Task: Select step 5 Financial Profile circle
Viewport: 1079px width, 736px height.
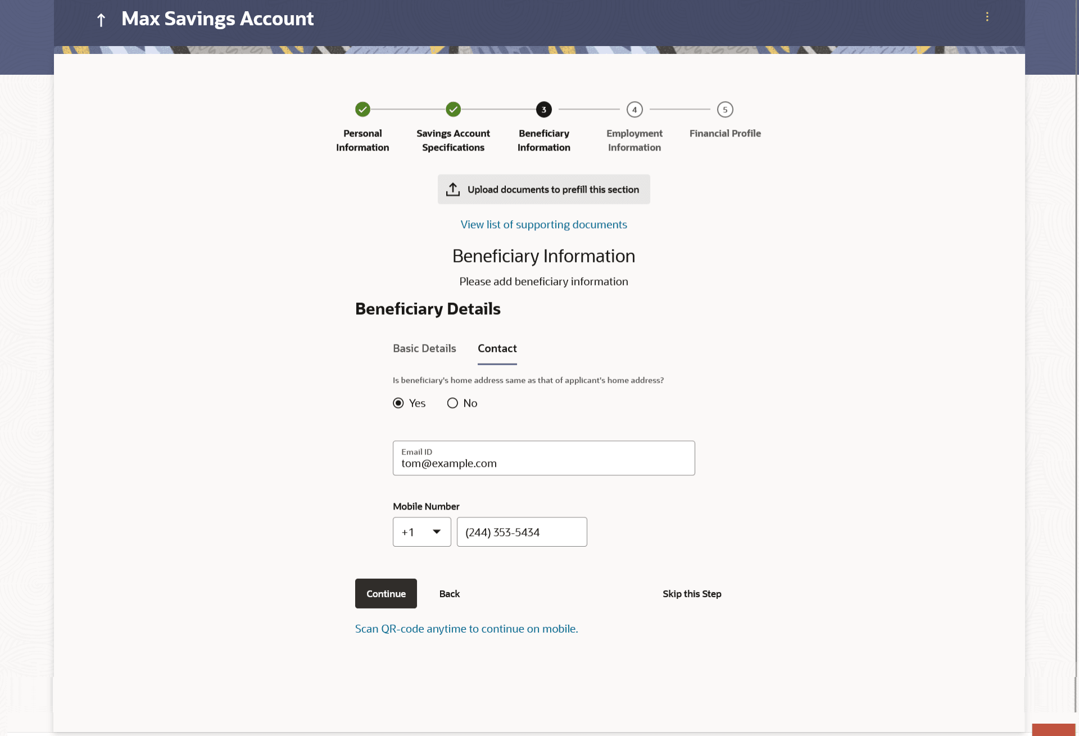Action: [x=725, y=110]
